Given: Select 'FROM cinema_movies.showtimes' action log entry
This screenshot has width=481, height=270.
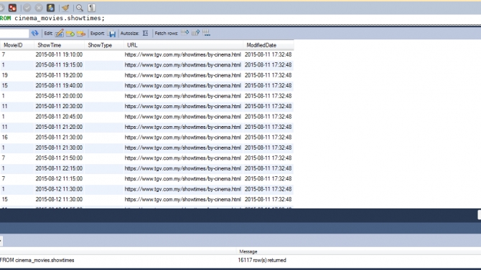Looking at the screenshot, I should click(x=37, y=260).
